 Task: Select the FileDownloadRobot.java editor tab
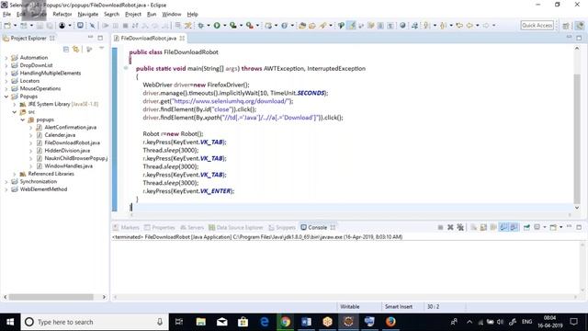[149, 39]
